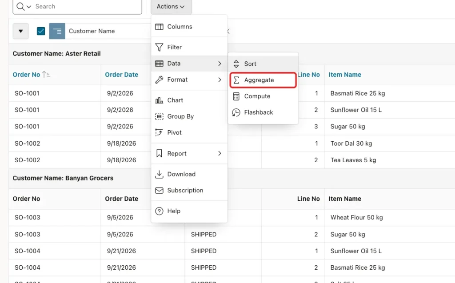The image size is (455, 283).
Task: Click the Order No column header in Aster Retail
Action: coord(26,75)
